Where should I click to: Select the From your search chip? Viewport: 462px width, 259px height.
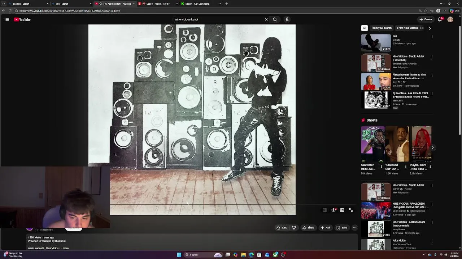382,28
